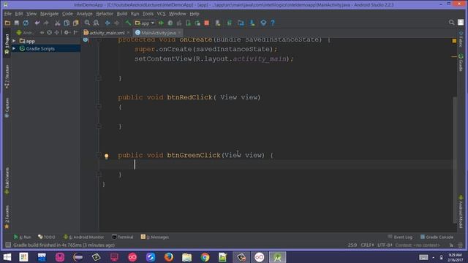Click the Help question mark icon
Screen dimensions: 468x263
273,23
